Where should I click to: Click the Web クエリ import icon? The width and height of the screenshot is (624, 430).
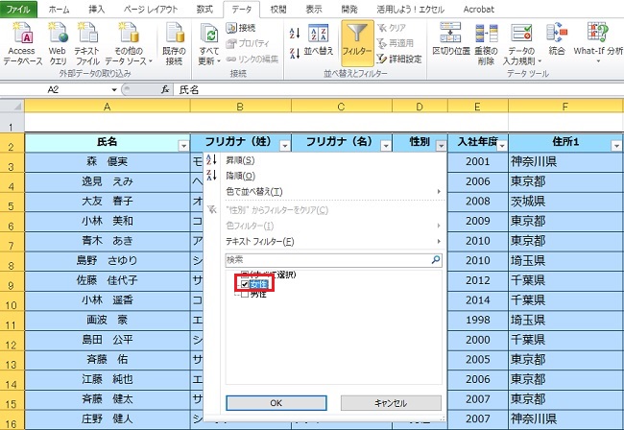coord(58,43)
